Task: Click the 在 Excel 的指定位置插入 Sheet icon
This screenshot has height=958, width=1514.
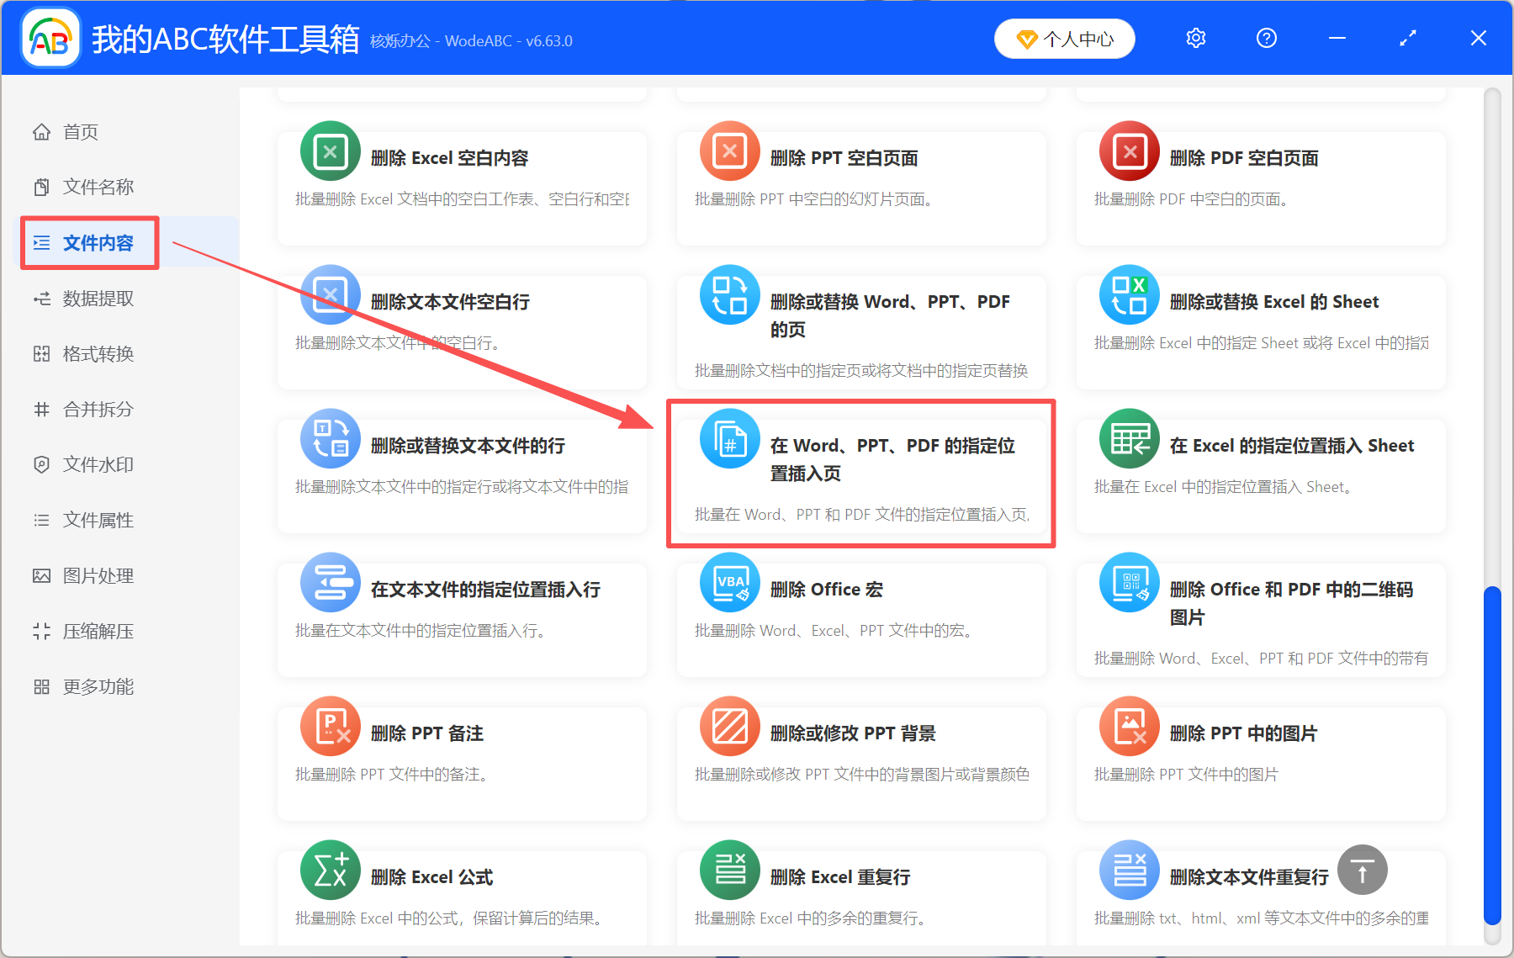Action: (x=1129, y=439)
